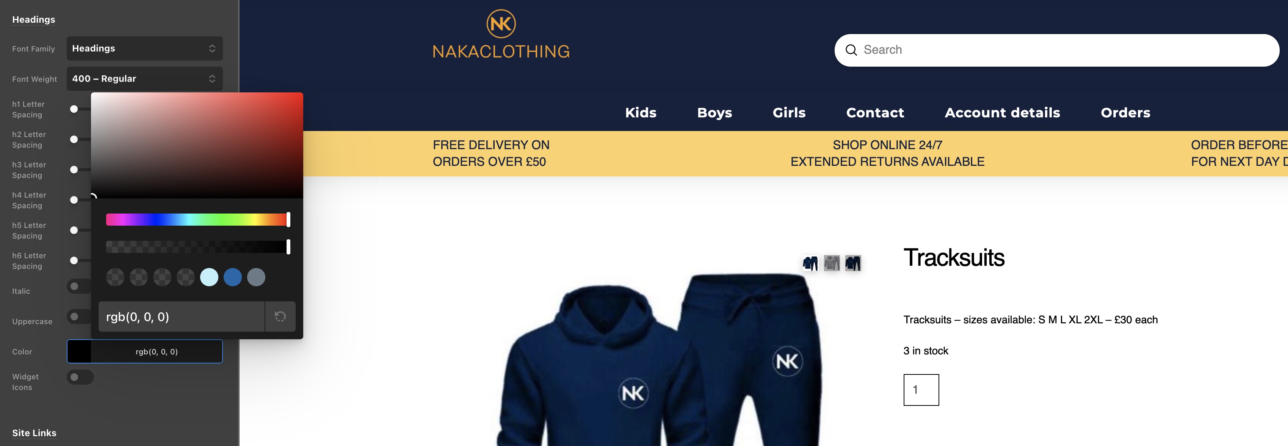Pick the grey-blue color swatch
Viewport: 1288px width, 446px height.
256,277
